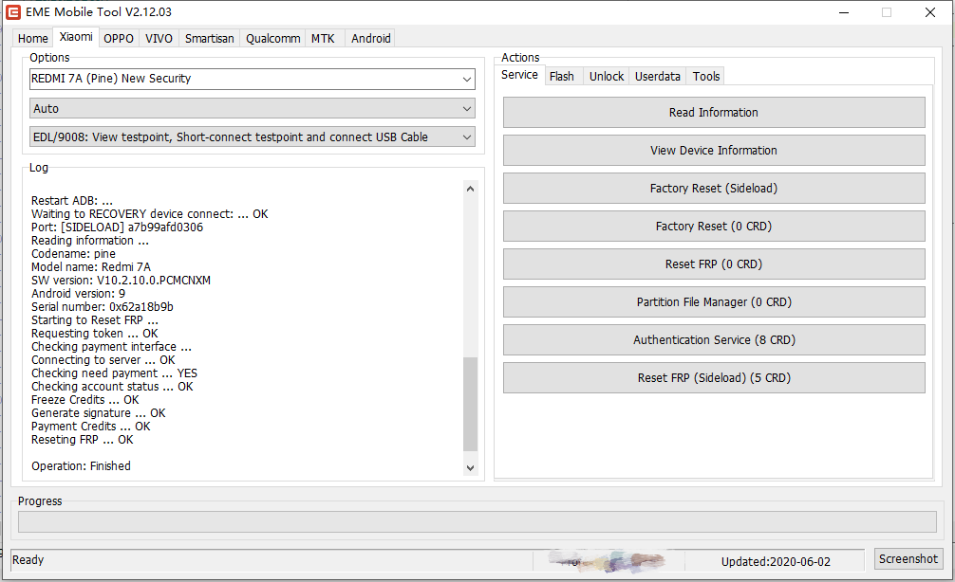Switch to the VIVO tab
This screenshot has height=582, width=955.
pos(159,38)
